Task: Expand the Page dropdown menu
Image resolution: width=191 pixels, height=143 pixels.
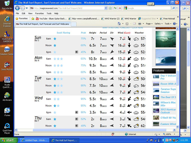Action: click(x=149, y=24)
